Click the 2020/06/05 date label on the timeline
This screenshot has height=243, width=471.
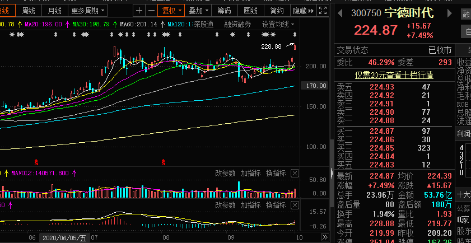tap(66, 238)
